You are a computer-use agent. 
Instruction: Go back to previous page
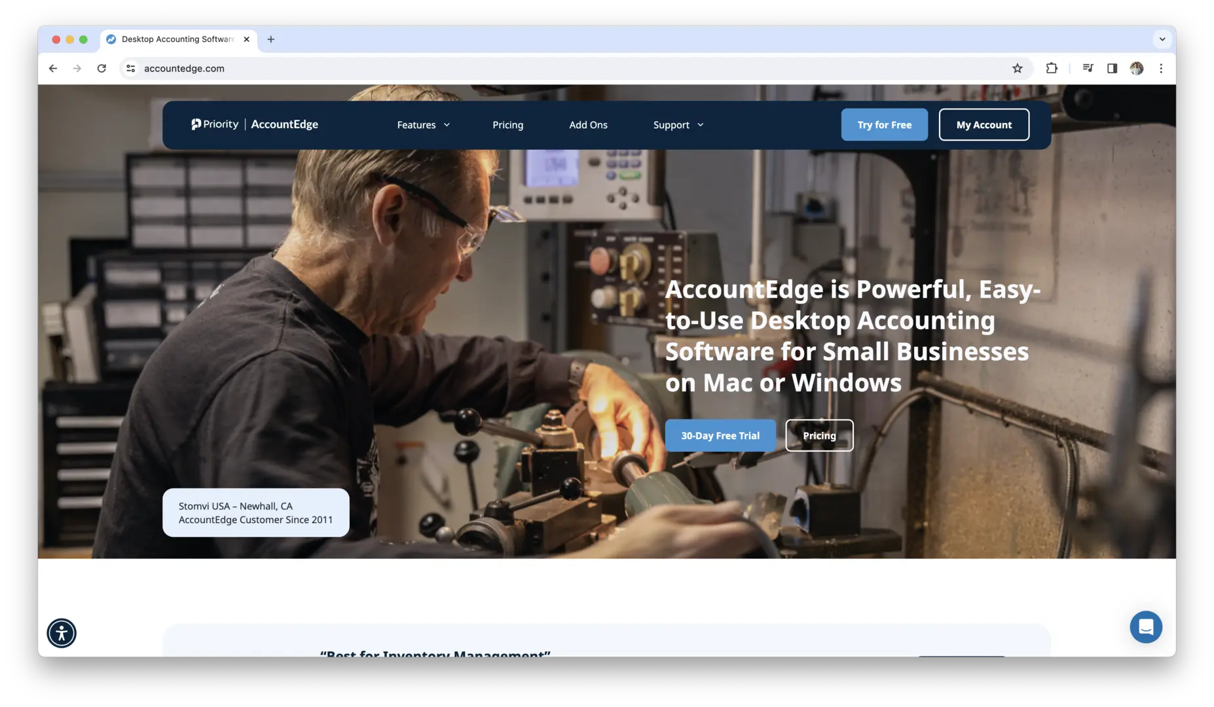[53, 68]
